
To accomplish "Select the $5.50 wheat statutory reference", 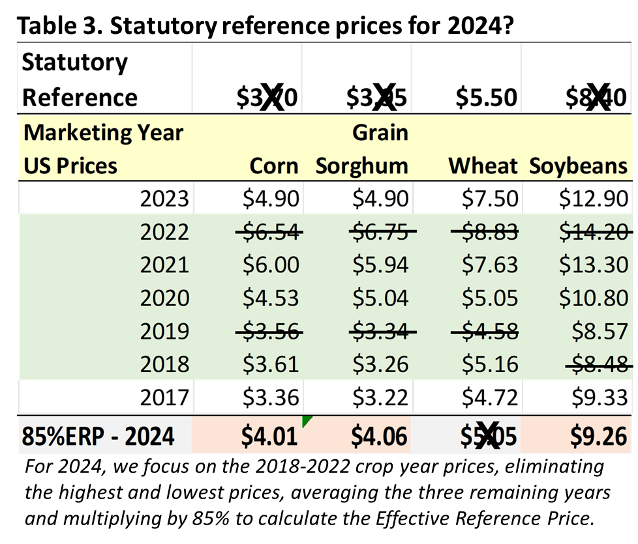I will click(x=486, y=98).
